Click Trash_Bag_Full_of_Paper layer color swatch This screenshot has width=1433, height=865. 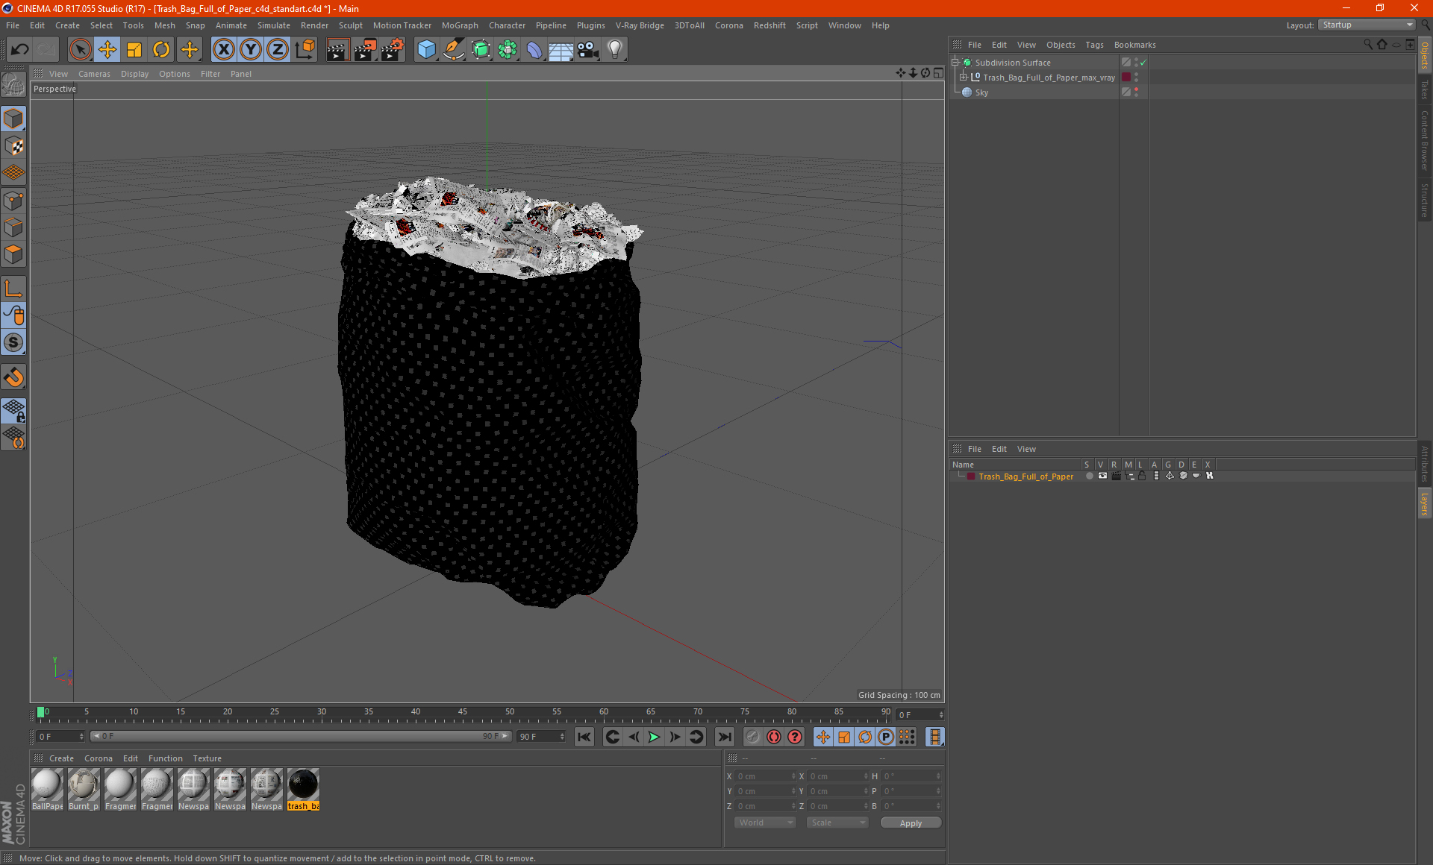970,476
